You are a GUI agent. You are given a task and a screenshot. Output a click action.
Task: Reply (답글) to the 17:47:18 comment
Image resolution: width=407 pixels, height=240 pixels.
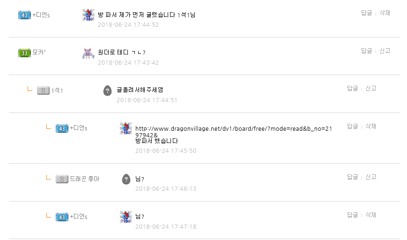352,215
